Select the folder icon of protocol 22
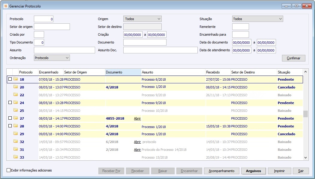315x179 pixels. [16, 95]
